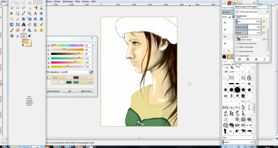Expand Optionen der Dynamik
278x148 pixels.
(x=237, y=43)
